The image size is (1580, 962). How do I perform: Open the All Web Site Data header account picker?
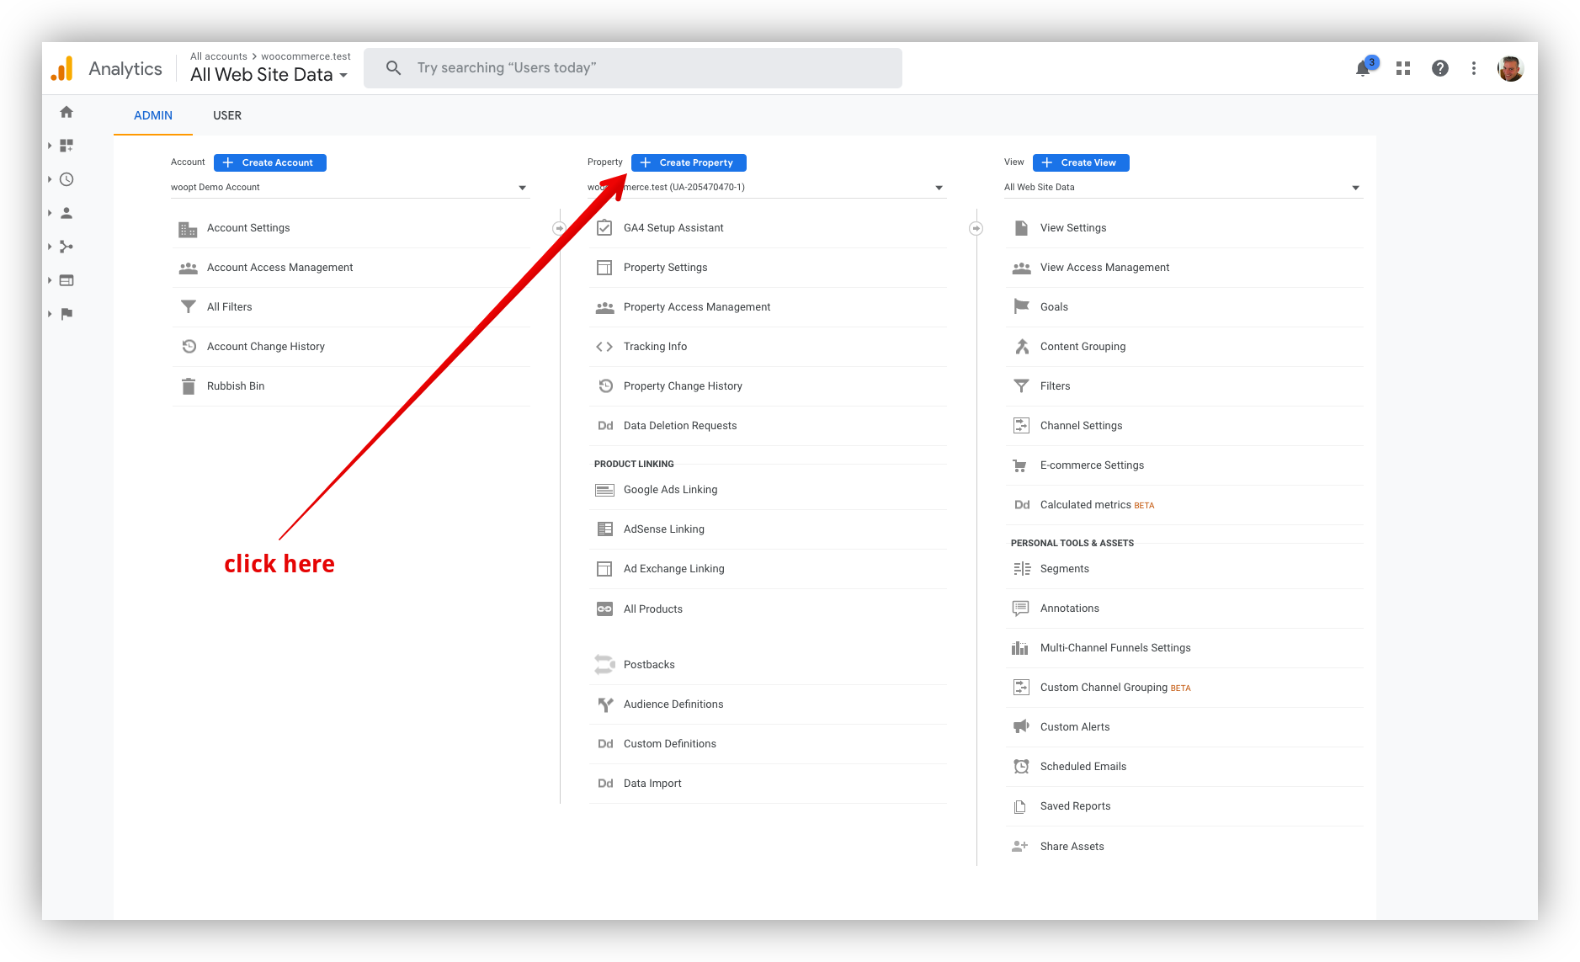click(x=269, y=75)
